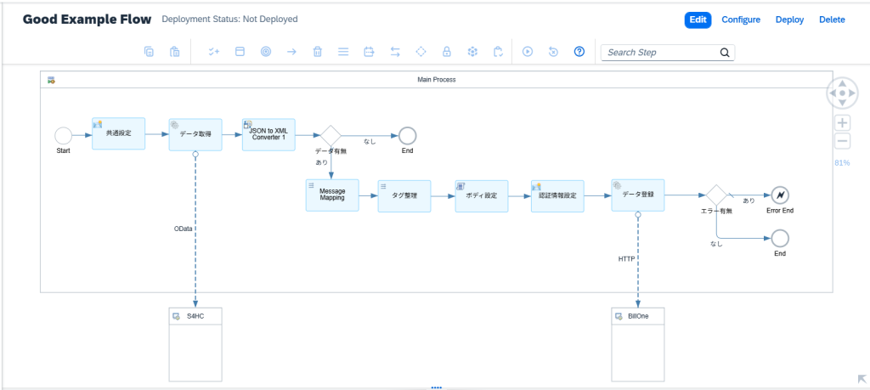
Task: Select the データ登録 step
Action: click(x=638, y=195)
